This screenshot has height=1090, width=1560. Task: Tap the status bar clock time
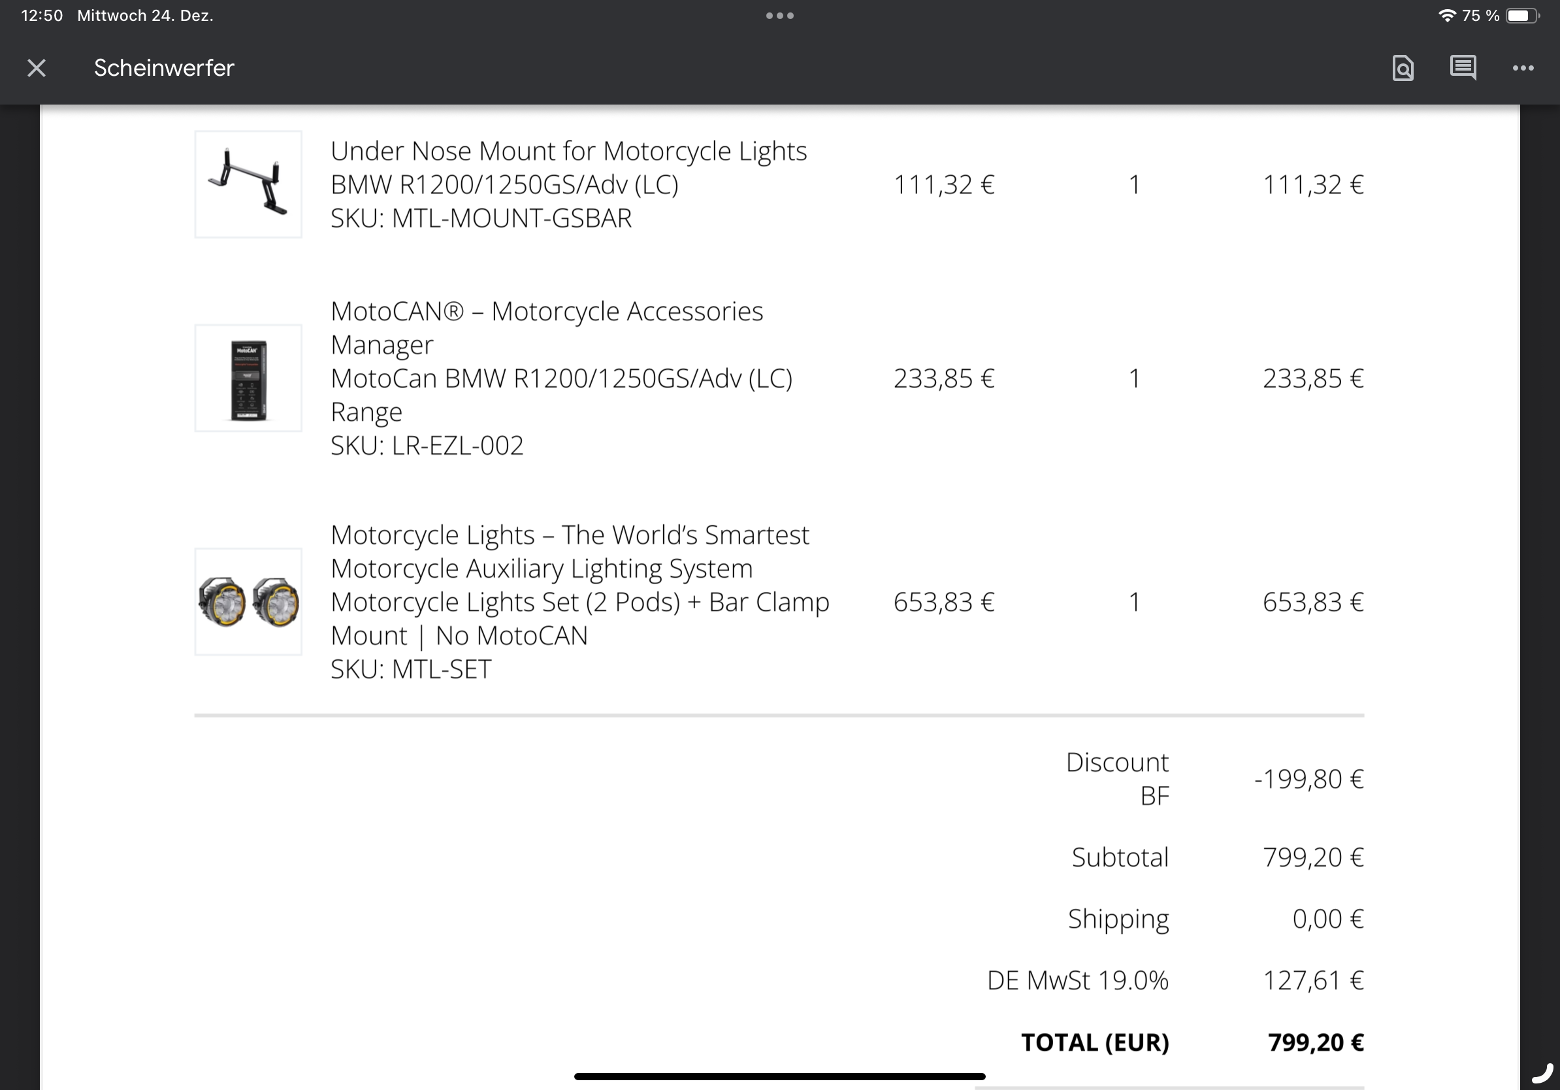tap(42, 16)
